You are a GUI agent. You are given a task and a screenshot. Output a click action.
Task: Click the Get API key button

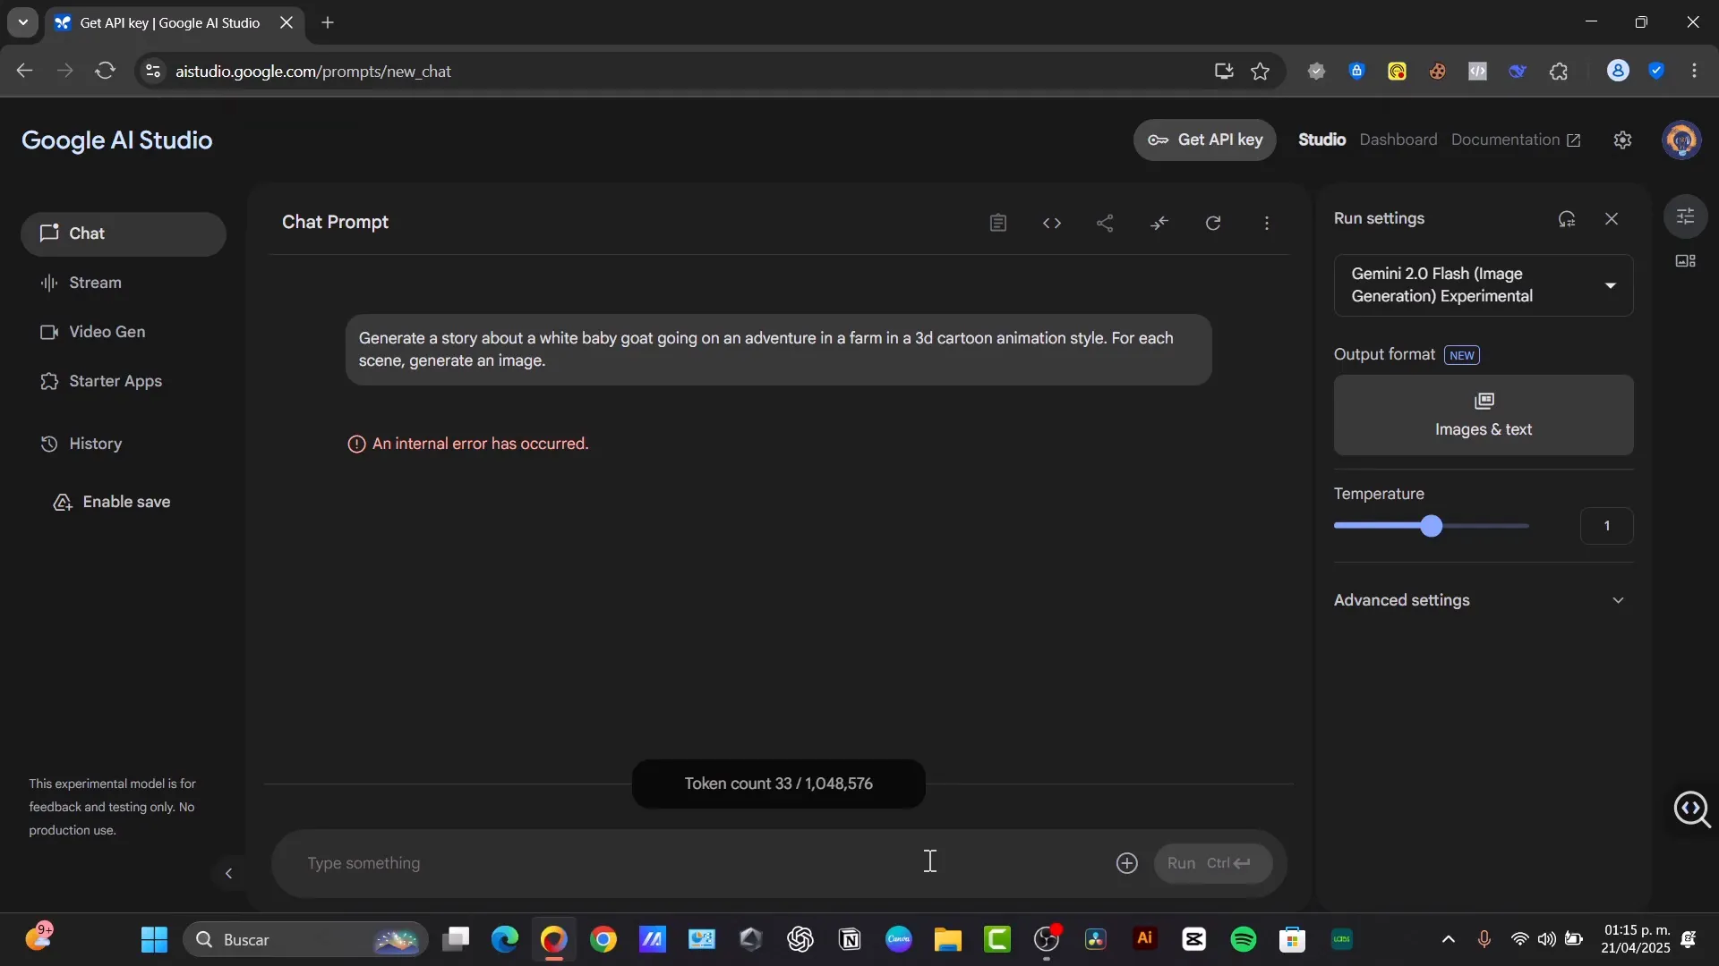pyautogui.click(x=1205, y=140)
